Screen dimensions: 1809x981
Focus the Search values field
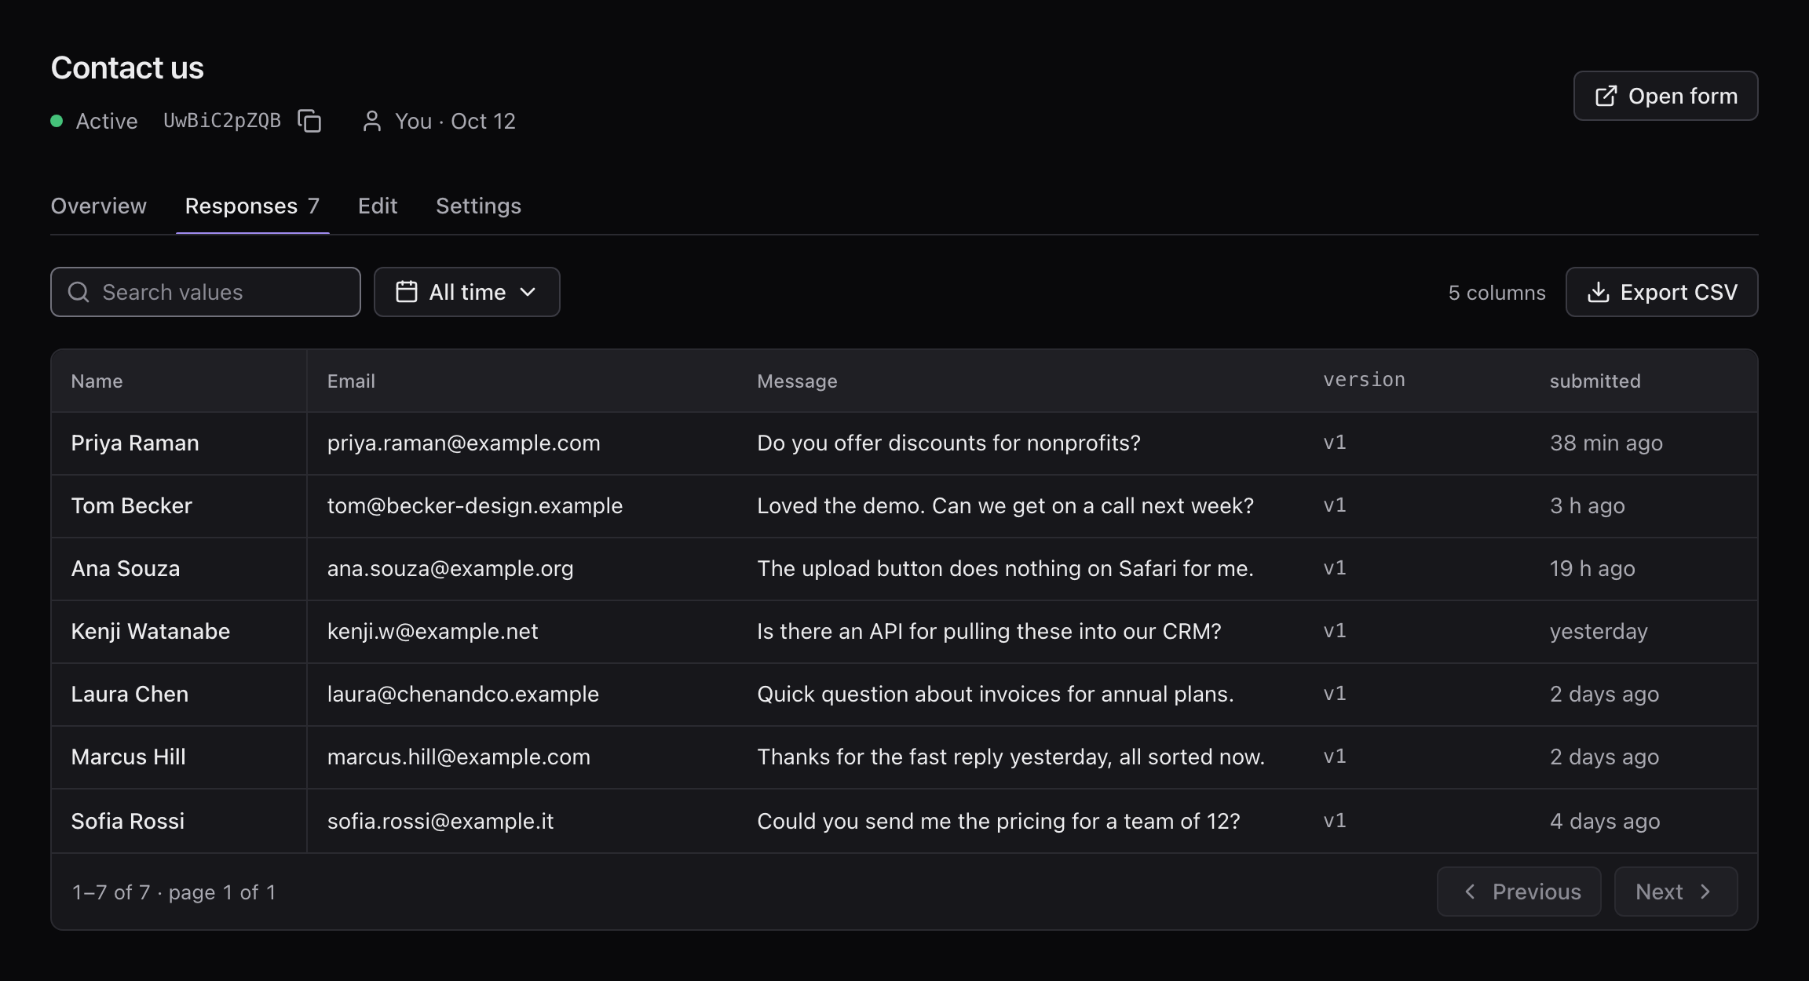206,292
